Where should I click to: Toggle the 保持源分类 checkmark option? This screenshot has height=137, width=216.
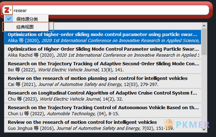pyautogui.click(x=27, y=19)
